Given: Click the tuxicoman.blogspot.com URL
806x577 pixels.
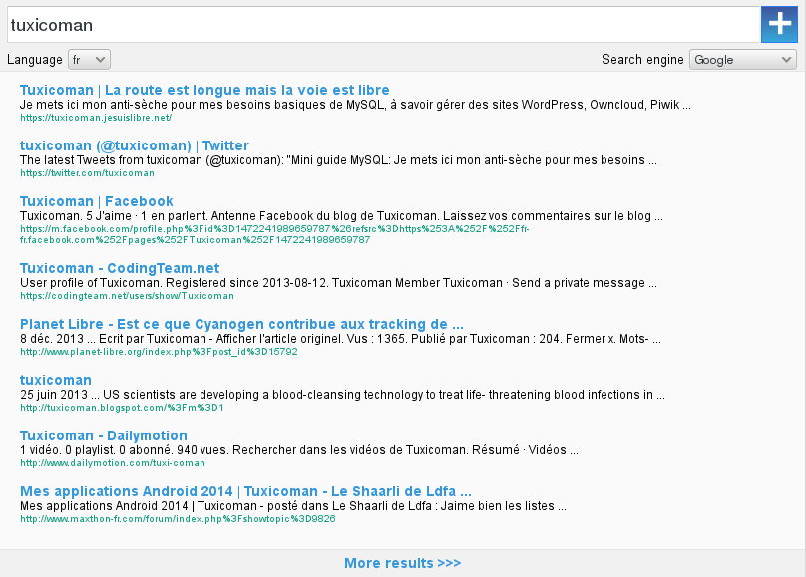Looking at the screenshot, I should click(x=122, y=408).
